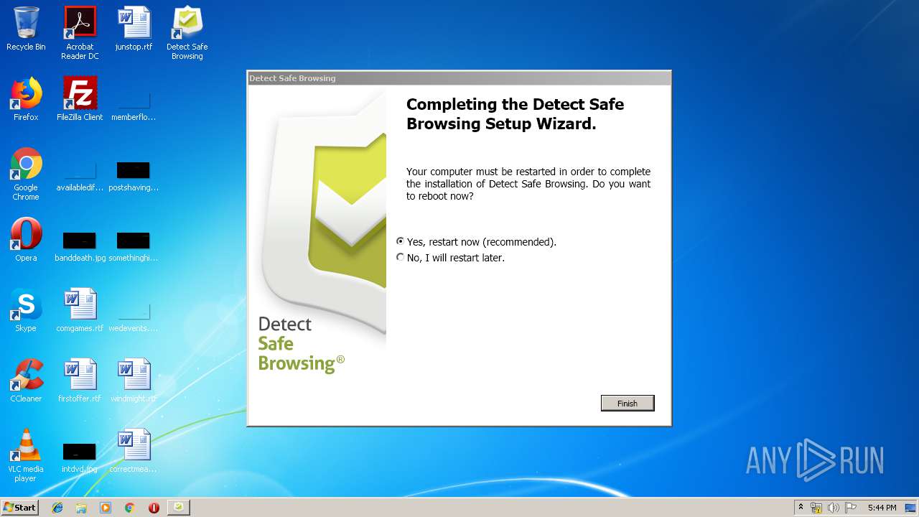Select wedevents... desktop file
This screenshot has width=919, height=517.
[134, 317]
